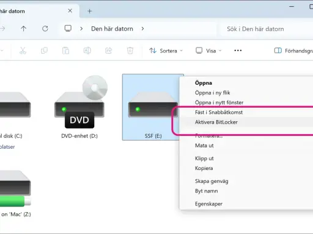
Task: Expand chevron after Den här datorn breadcrumb
Action: tap(142, 29)
